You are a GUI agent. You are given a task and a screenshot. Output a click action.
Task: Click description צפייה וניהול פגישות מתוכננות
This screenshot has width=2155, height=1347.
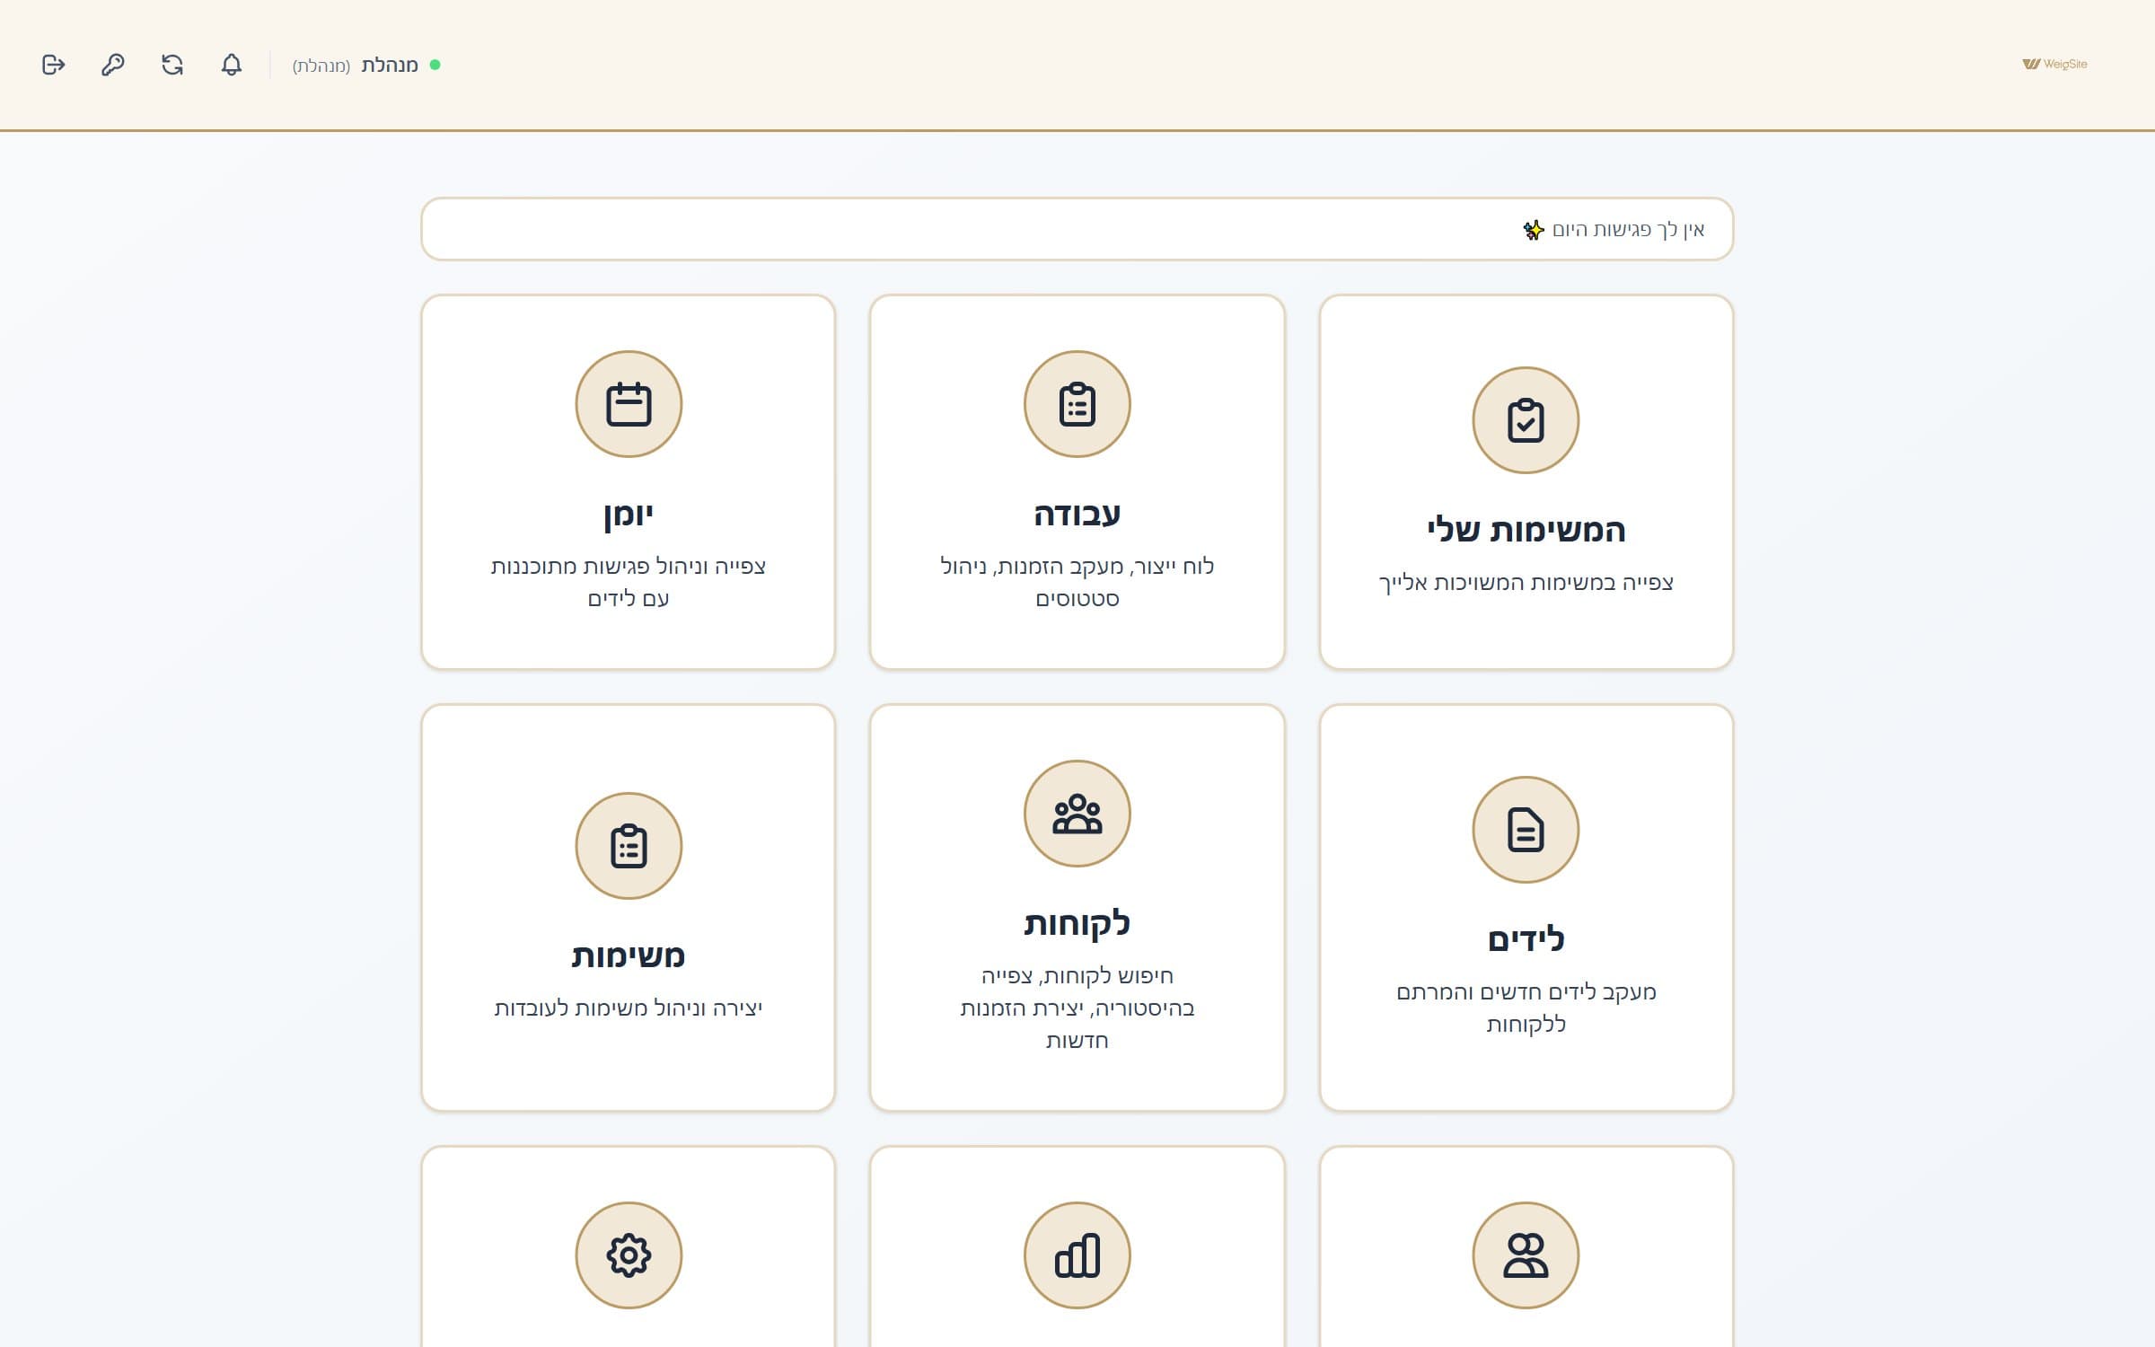pos(629,582)
